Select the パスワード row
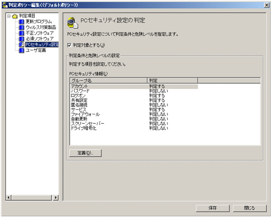Viewport: 272px width, 218px height. 134,91
